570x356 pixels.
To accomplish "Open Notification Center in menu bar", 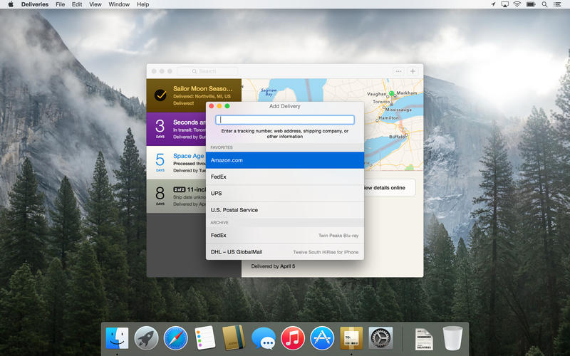I will [561, 4].
